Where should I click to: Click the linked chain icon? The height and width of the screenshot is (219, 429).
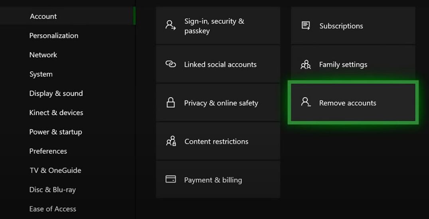171,65
